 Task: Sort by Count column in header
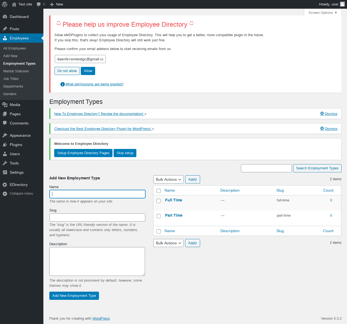[x=328, y=191]
